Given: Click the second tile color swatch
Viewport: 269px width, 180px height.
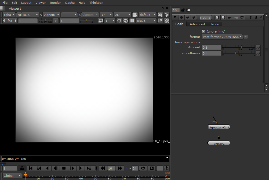Looking at the screenshot, I should pos(223,17).
